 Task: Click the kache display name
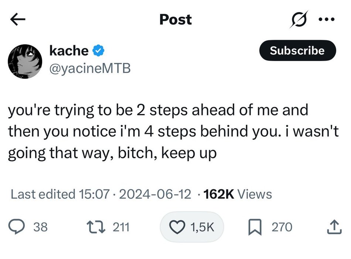click(69, 50)
